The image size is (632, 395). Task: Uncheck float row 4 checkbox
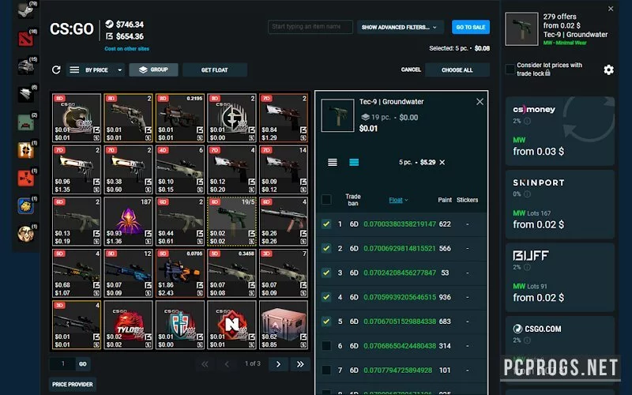[326, 297]
